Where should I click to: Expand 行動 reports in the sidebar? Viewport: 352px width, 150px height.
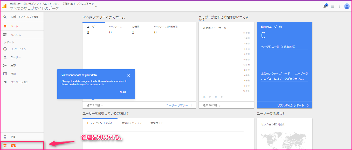[22, 74]
